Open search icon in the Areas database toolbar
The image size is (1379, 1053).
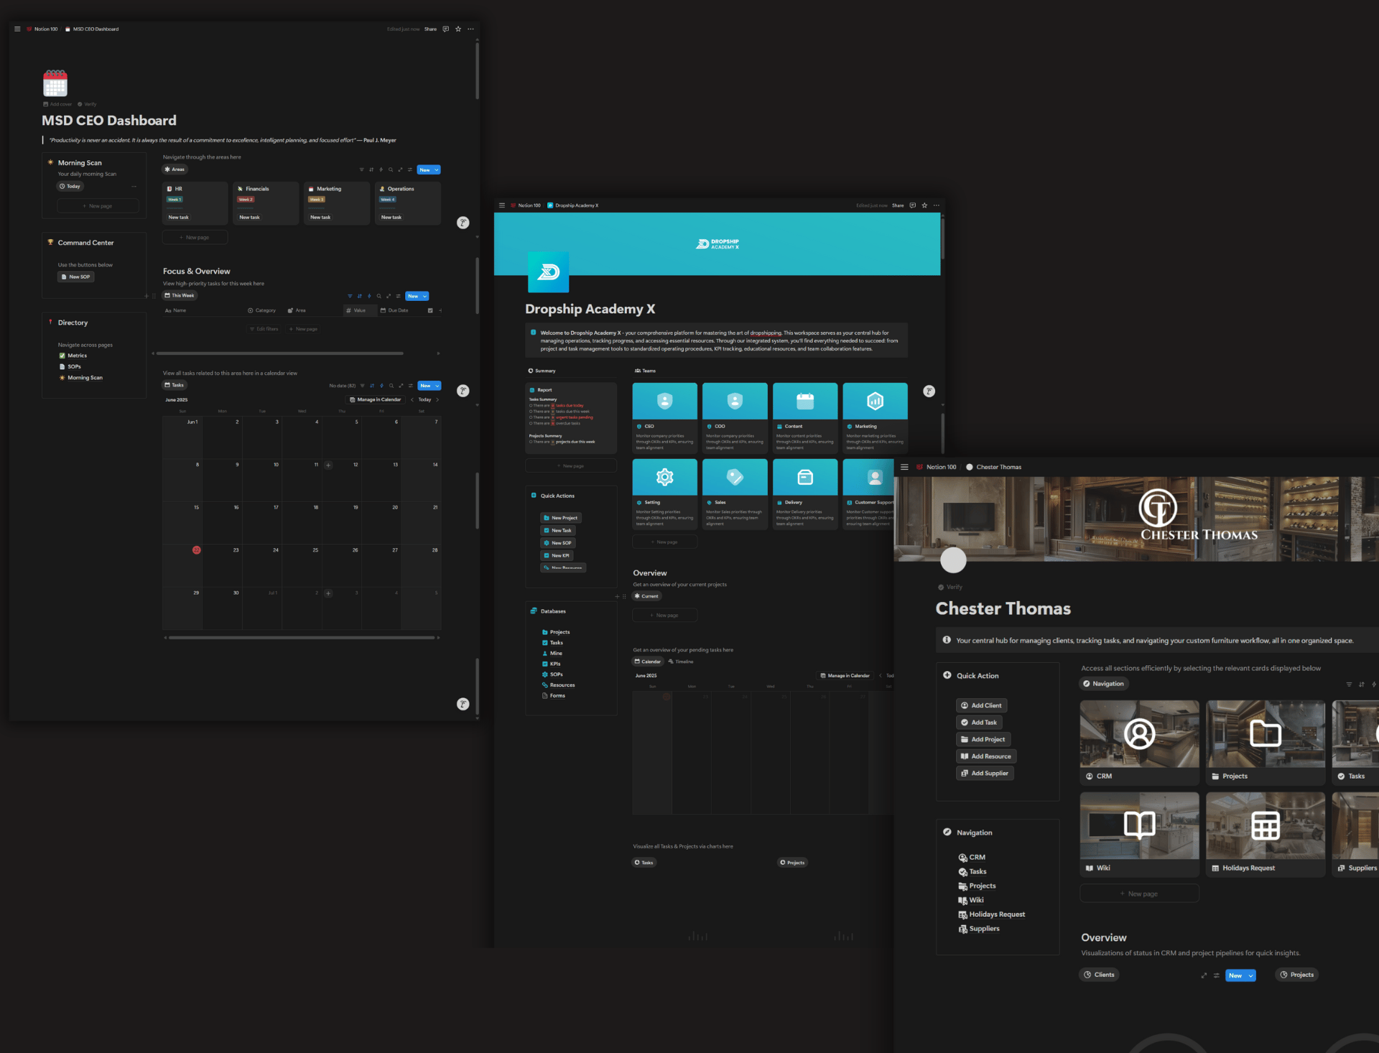391,170
